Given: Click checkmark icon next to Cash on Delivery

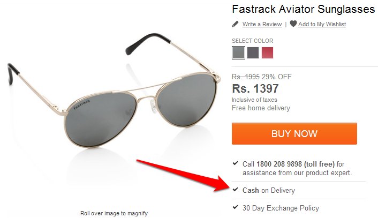Looking at the screenshot, I should point(235,189).
